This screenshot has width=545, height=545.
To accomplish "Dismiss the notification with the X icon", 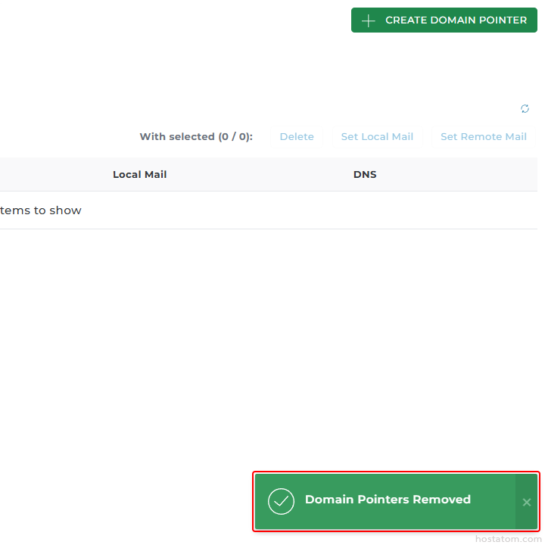I will [527, 502].
